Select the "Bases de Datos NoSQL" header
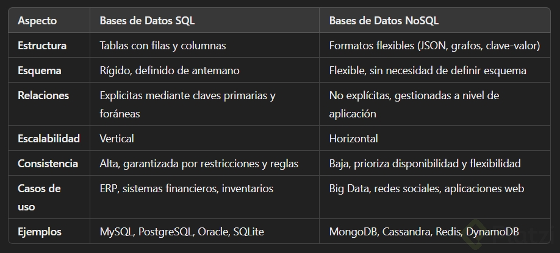This screenshot has height=253, width=560. 384,21
